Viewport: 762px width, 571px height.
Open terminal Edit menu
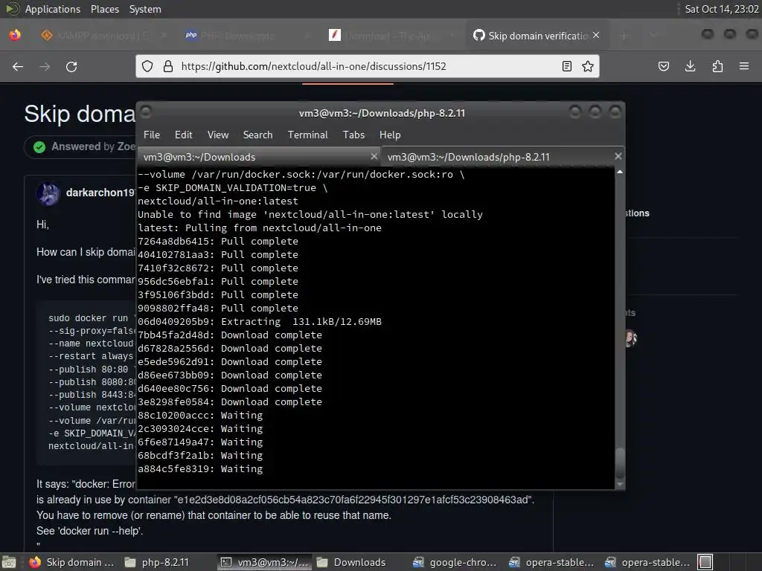point(183,135)
